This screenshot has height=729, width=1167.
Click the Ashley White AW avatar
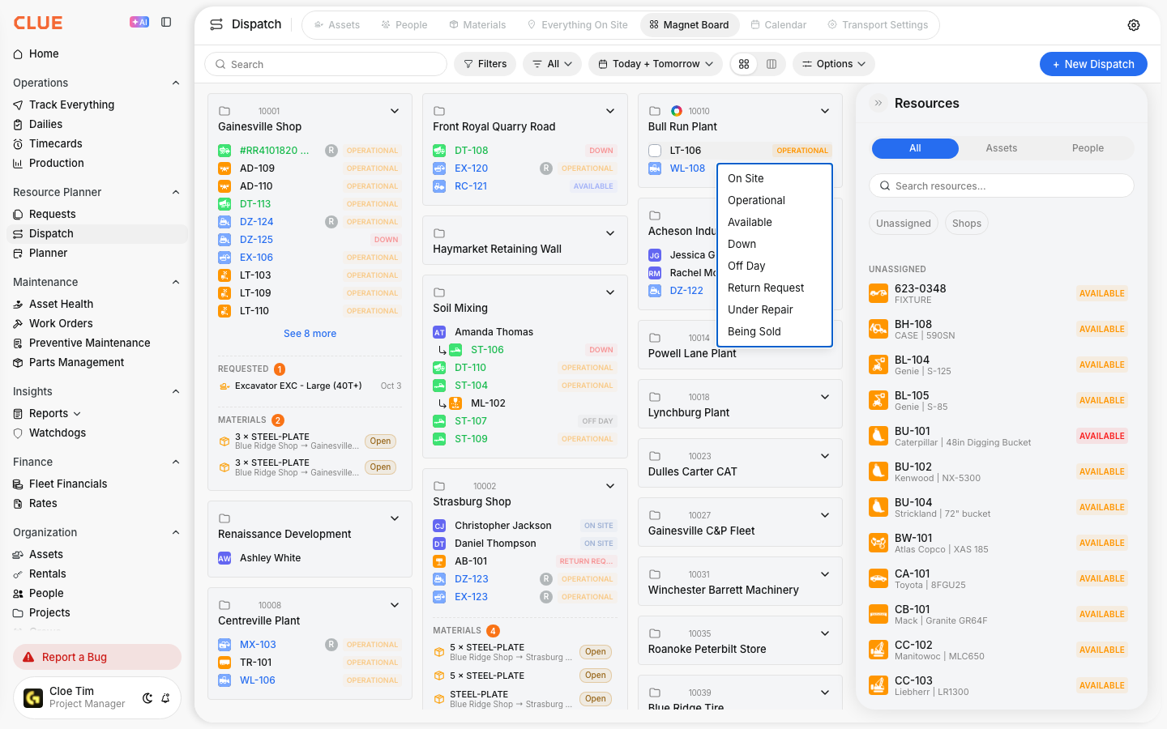coord(224,558)
